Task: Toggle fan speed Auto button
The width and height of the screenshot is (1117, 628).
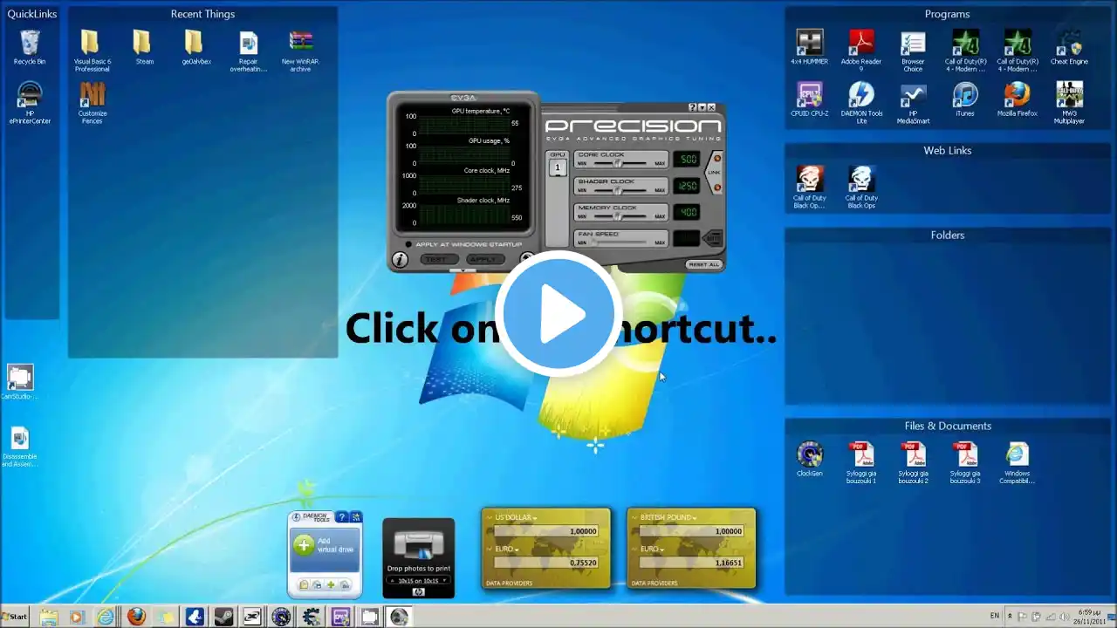Action: pyautogui.click(x=713, y=238)
